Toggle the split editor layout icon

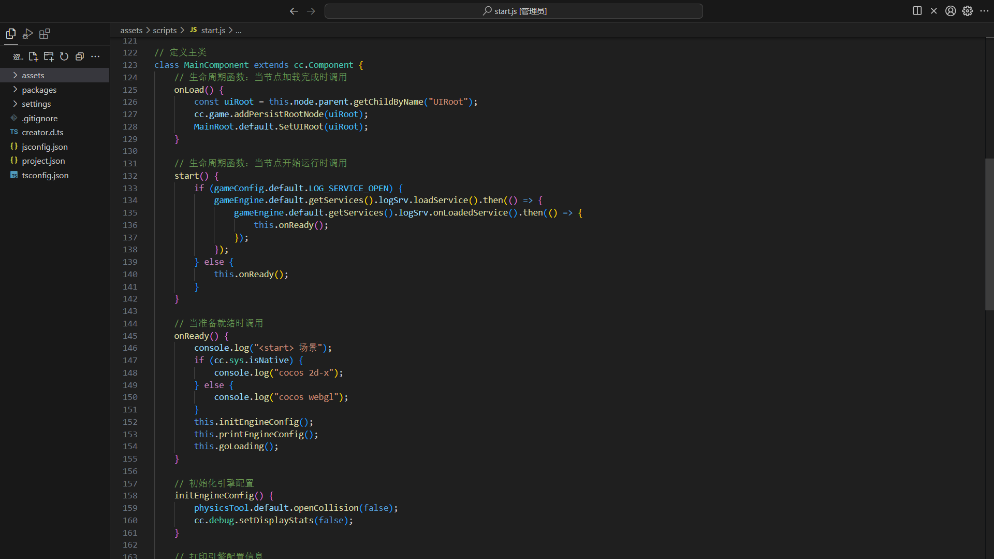coord(917,11)
